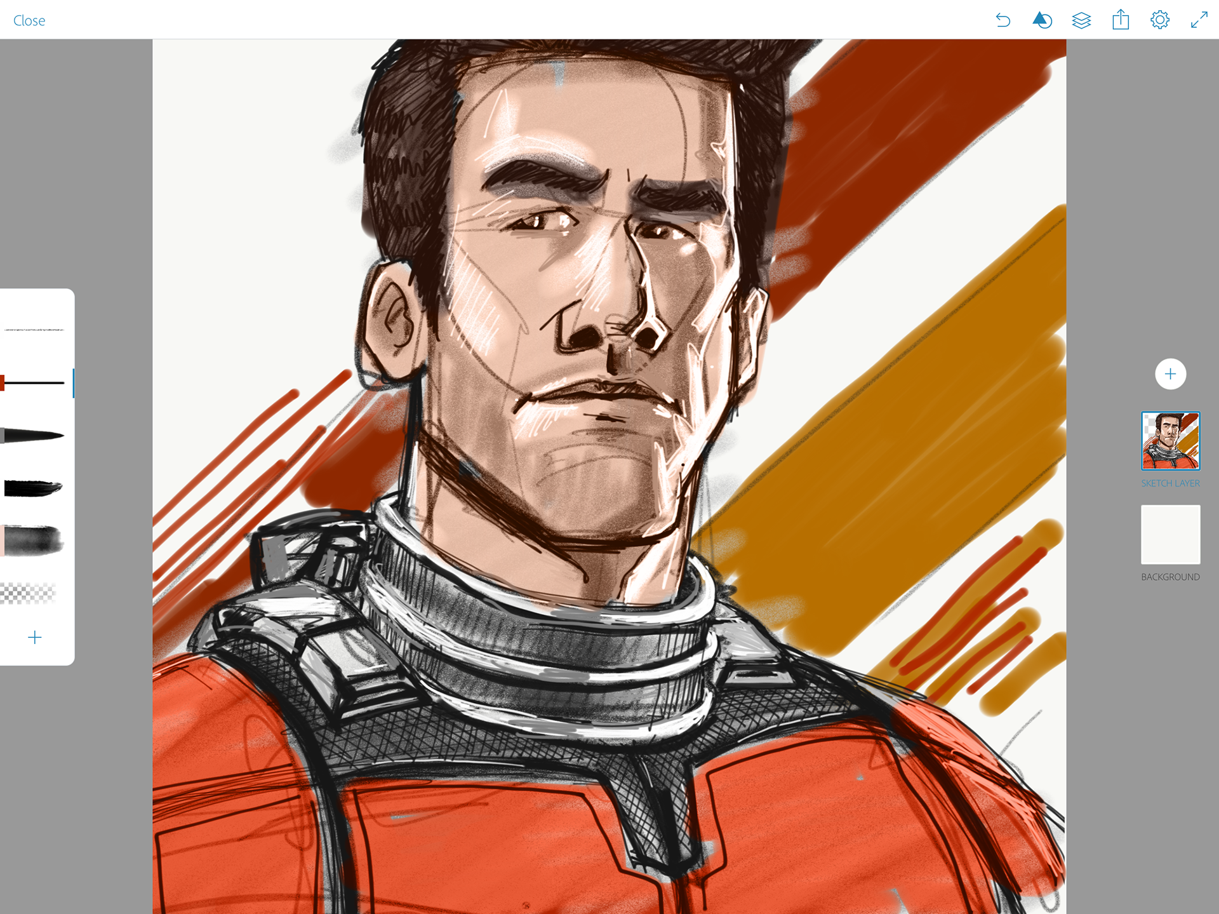
Task: Enter full screen with expand arrows
Action: pos(1199,20)
